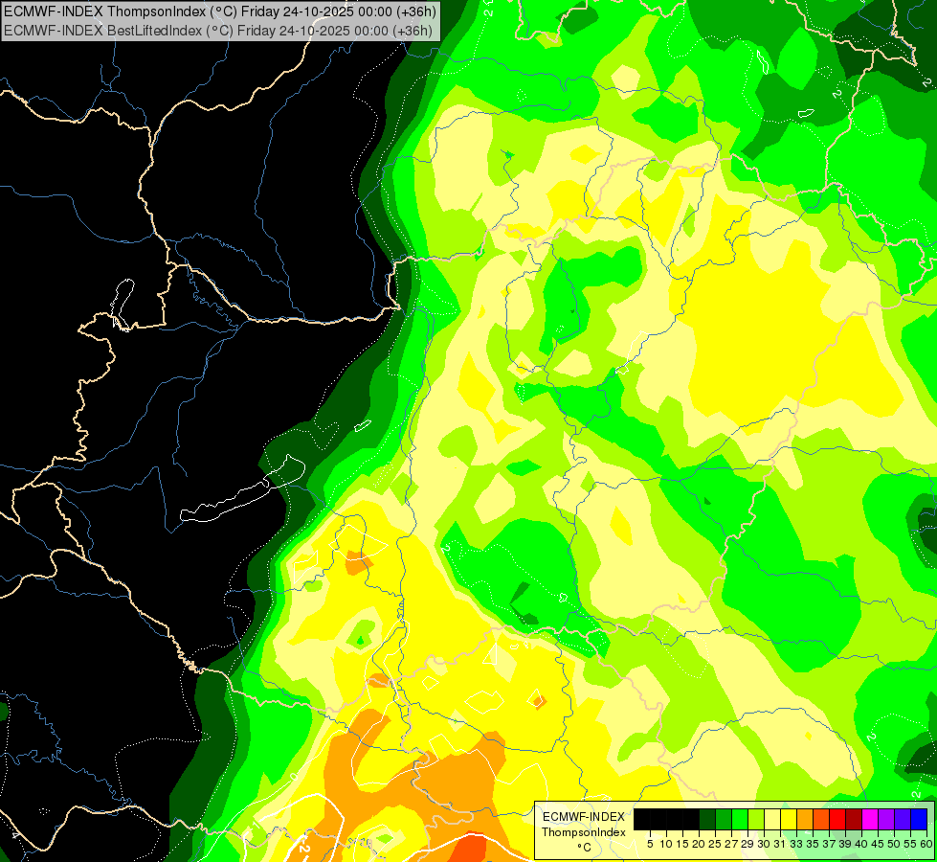The image size is (937, 862).
Task: Click legend scale value 50
Action: click(x=895, y=844)
